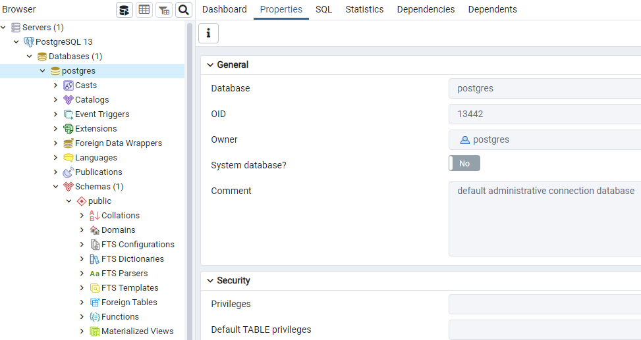Click the OID field showing 13442
This screenshot has width=641, height=340.
coord(545,114)
